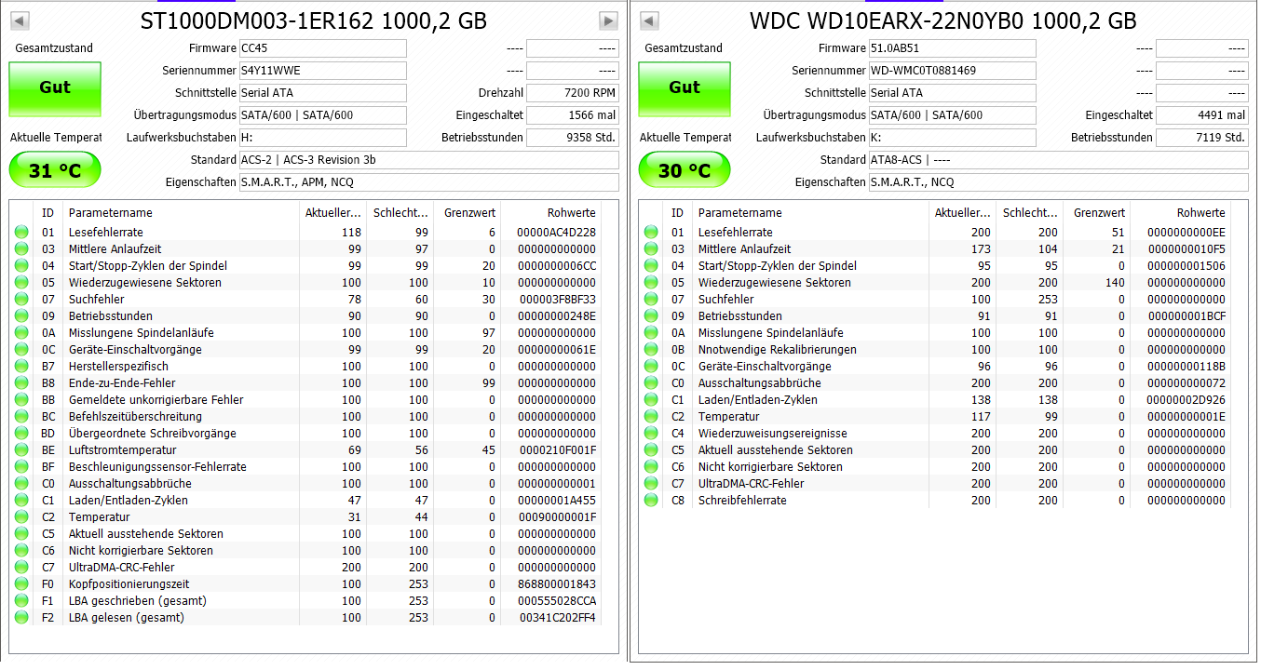The height and width of the screenshot is (670, 1261).
Task: Click Eingeschaltet field showing 4491 mal
Action: pyautogui.click(x=1201, y=115)
